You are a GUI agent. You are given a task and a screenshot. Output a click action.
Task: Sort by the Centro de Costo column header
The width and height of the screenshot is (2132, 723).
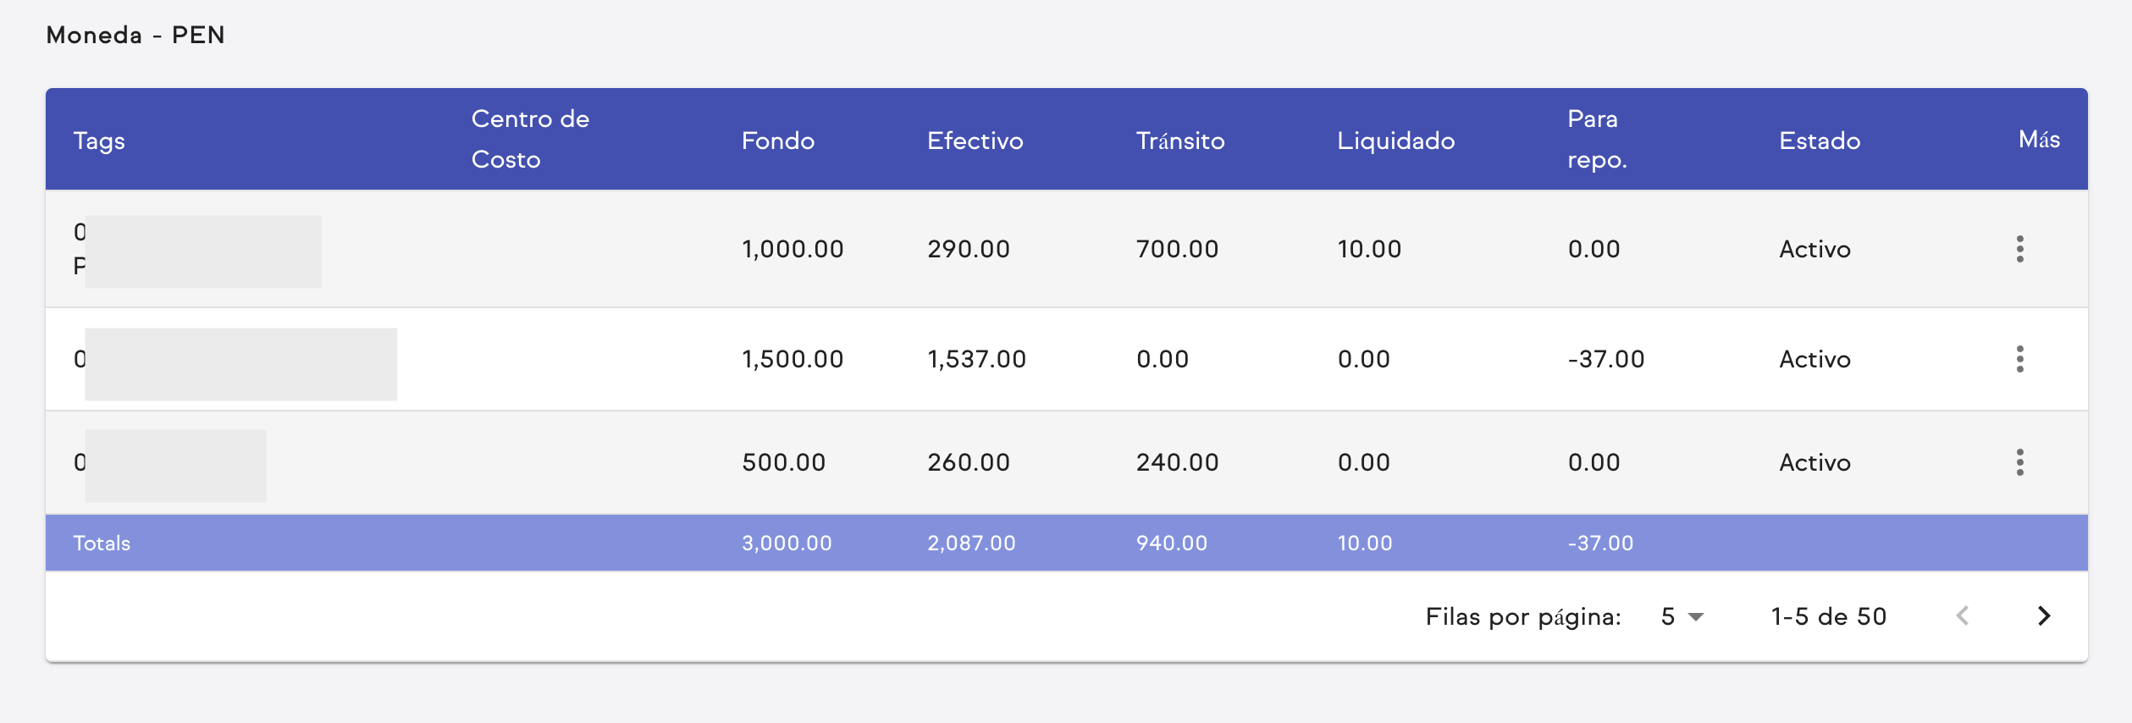(x=530, y=139)
